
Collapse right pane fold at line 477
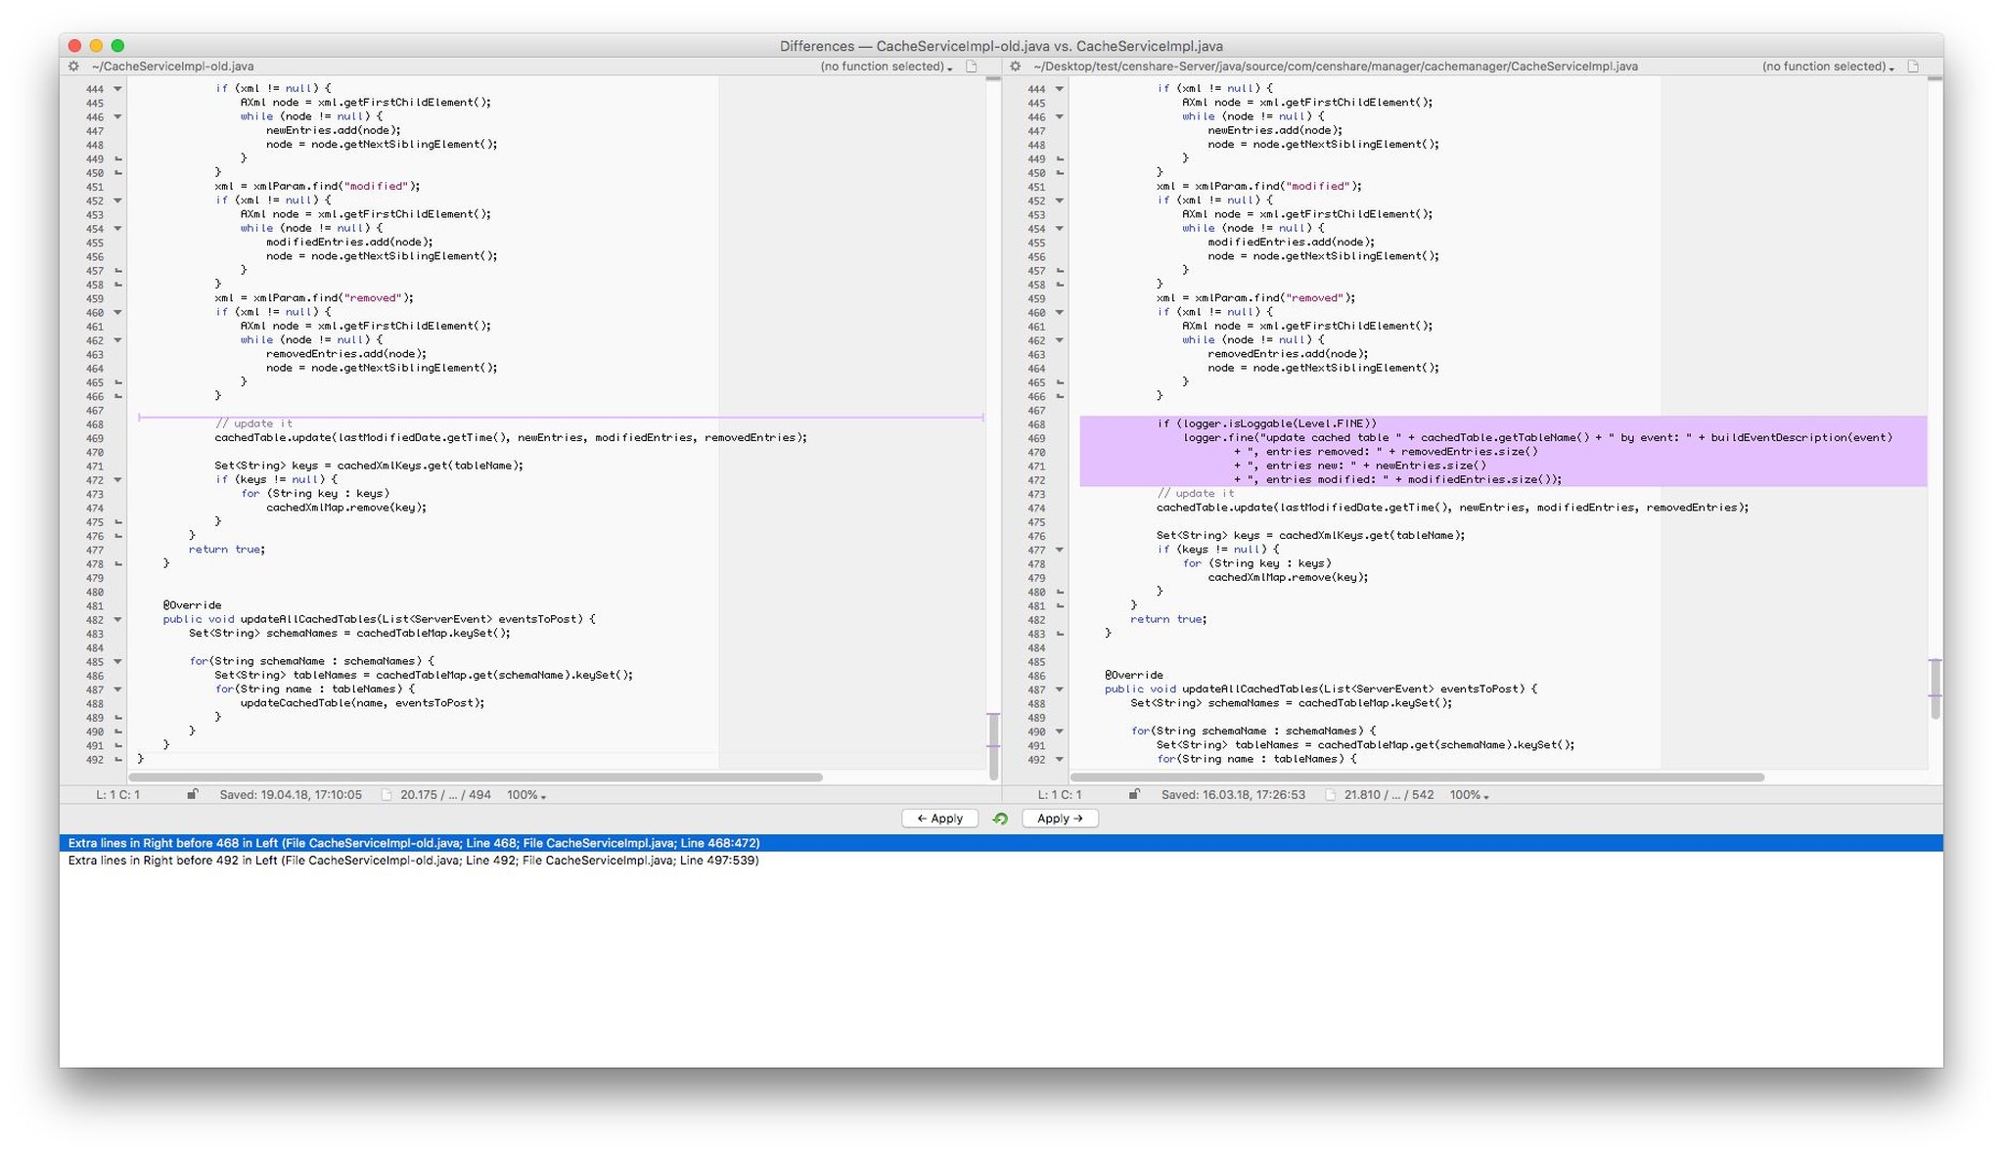click(1059, 550)
